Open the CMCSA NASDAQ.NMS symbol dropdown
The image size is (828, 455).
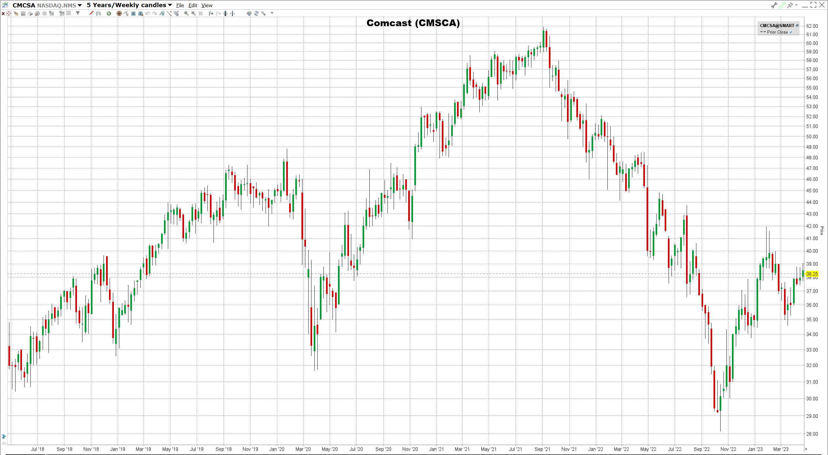(80, 5)
